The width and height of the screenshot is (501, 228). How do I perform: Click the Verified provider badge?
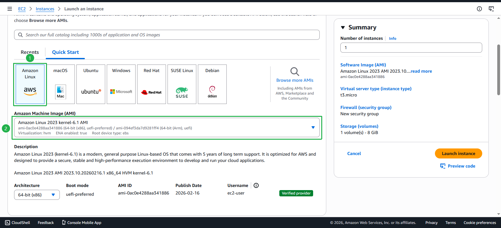pos(296,193)
